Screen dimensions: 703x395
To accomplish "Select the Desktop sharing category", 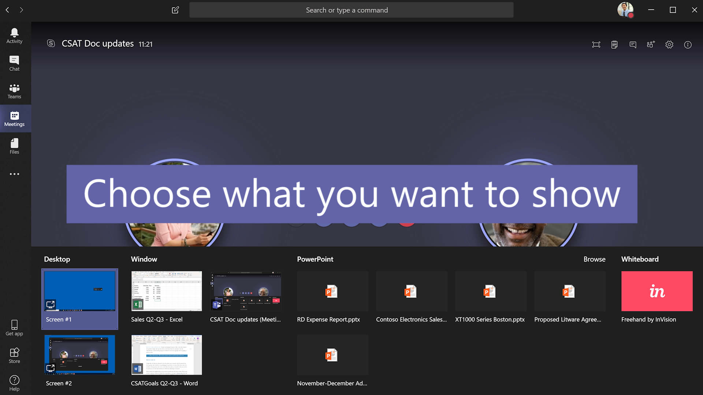I will coord(57,259).
